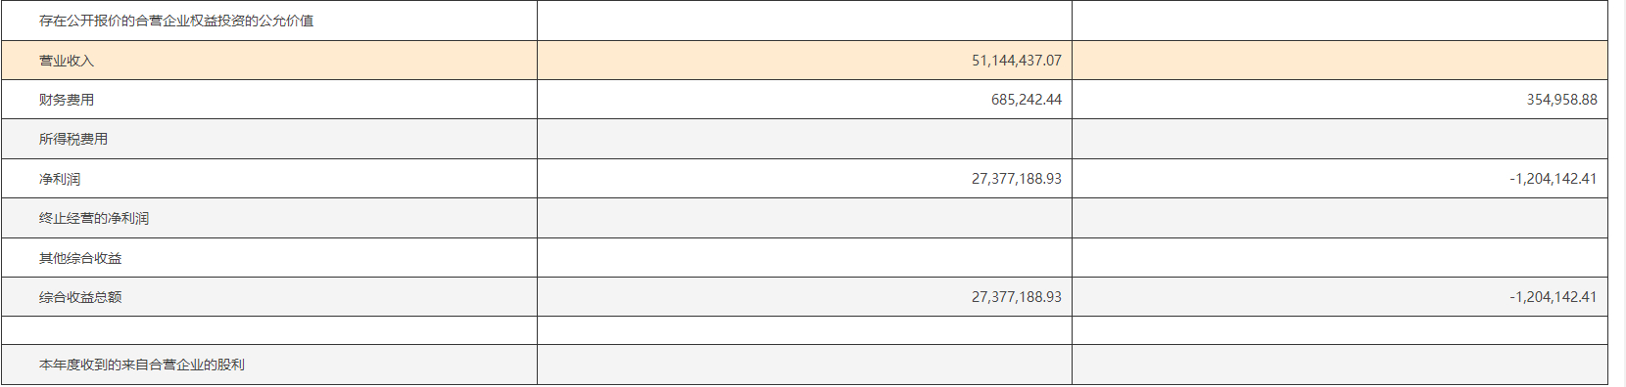Click the 27,377,188.93 value in 净利润 row
This screenshot has height=387, width=1626.
(x=1017, y=179)
